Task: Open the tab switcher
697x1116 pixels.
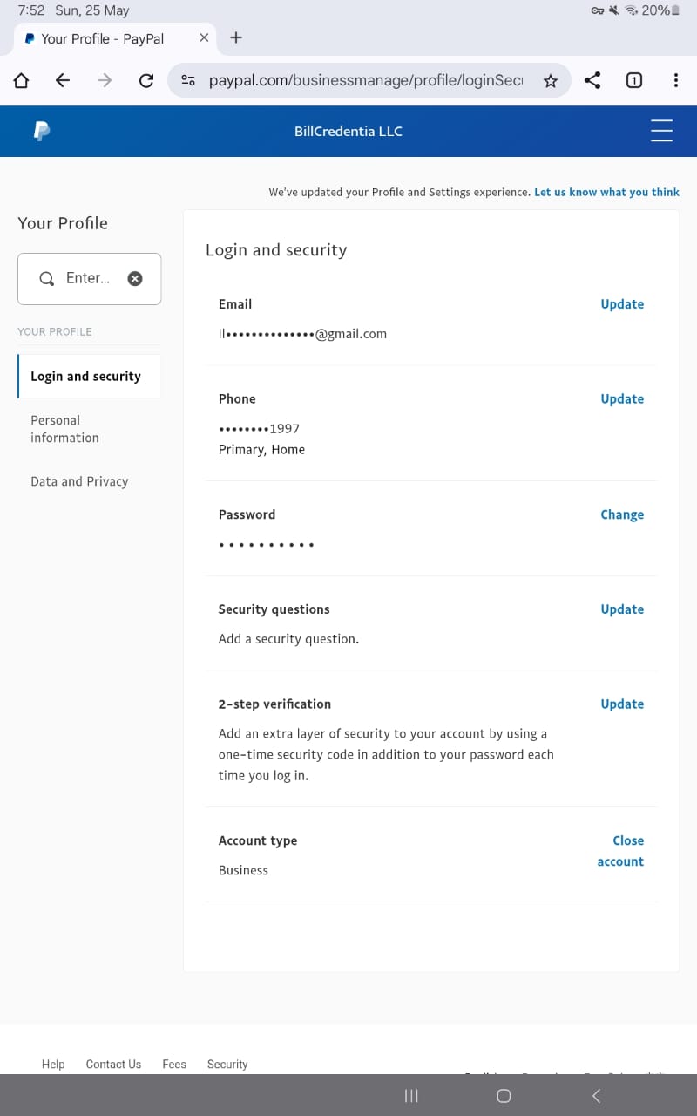Action: [x=634, y=81]
